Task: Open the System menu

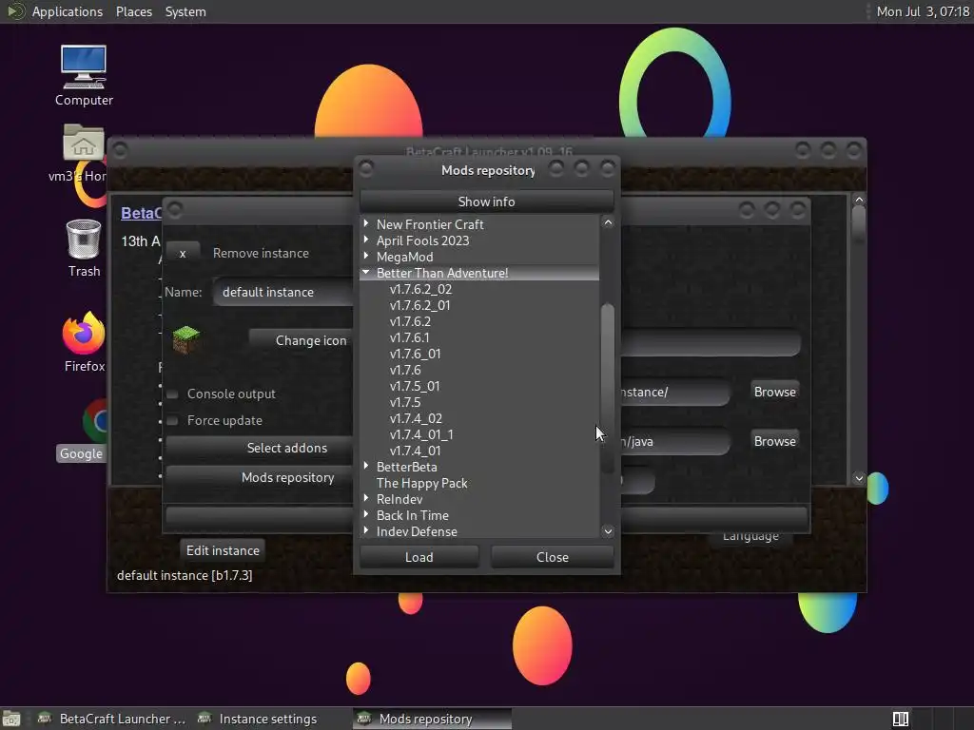Action: pos(185,11)
